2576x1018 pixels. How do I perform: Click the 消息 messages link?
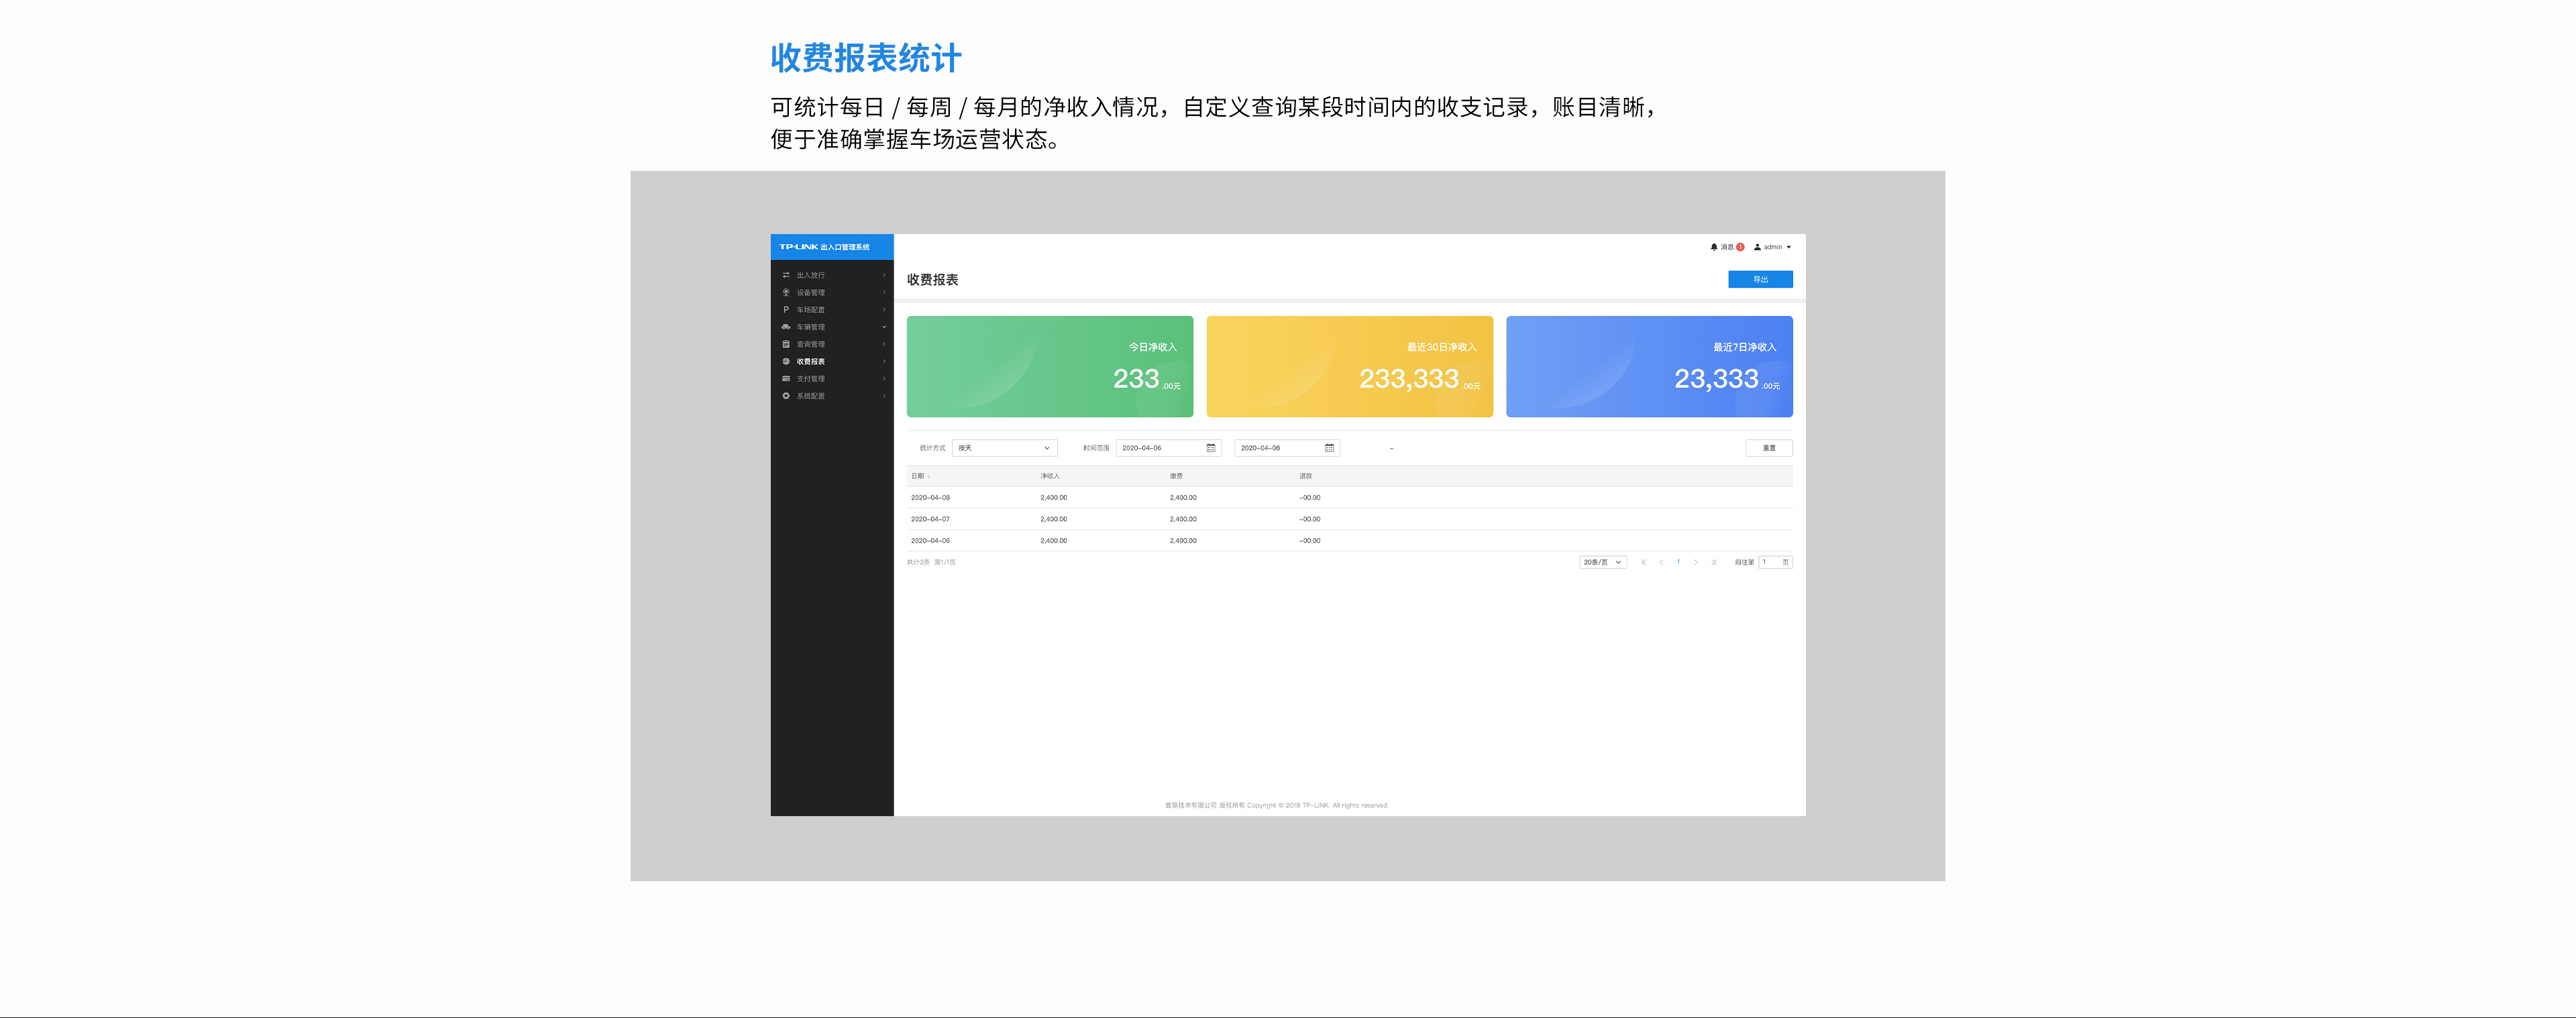click(1727, 247)
